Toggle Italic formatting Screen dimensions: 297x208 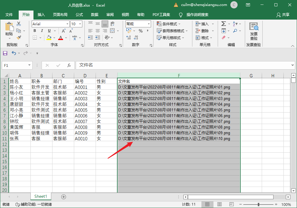coord(42,31)
